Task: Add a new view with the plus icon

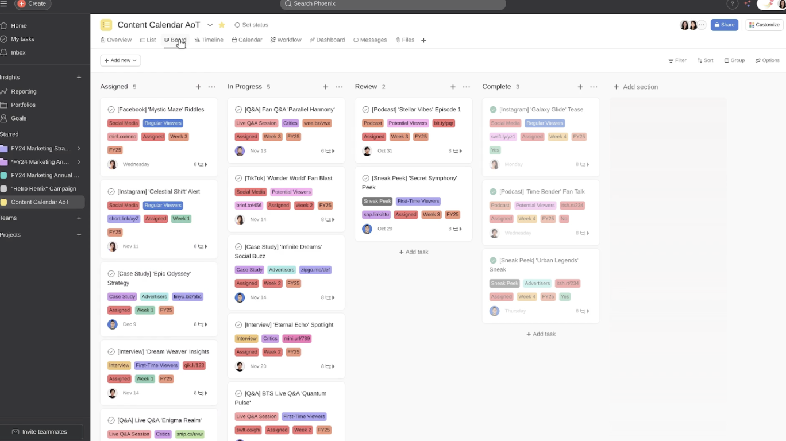Action: (423, 40)
